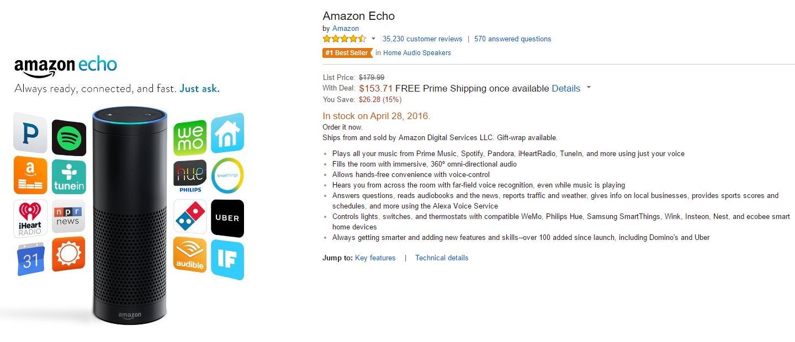Click the Spotify app icon

point(69,137)
